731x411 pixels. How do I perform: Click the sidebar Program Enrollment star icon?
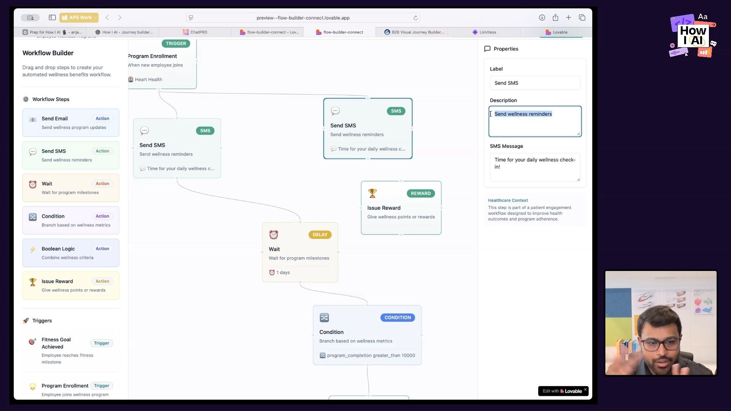pyautogui.click(x=33, y=387)
